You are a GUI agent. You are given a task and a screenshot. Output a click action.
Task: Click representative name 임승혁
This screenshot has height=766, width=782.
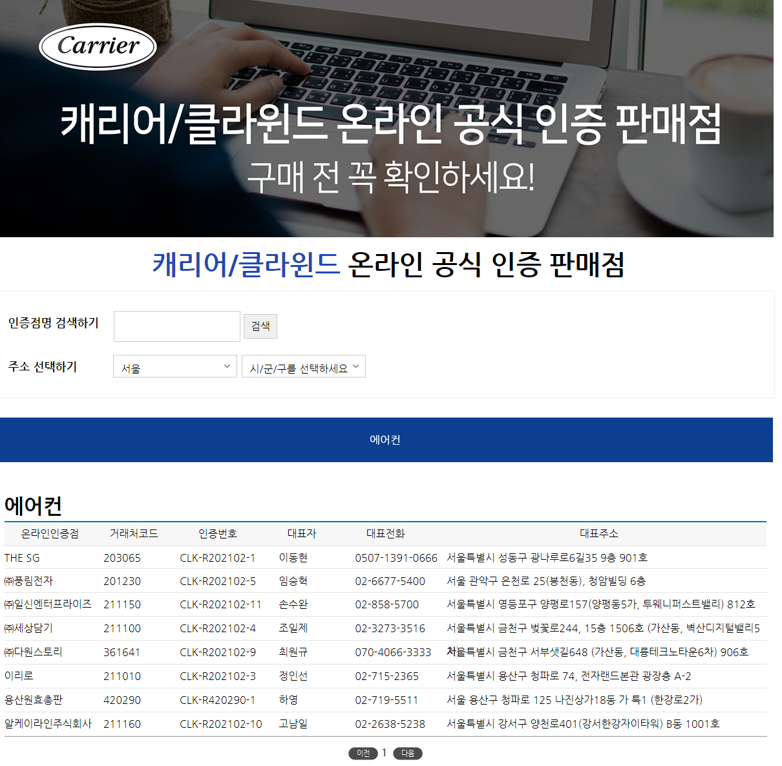click(293, 580)
